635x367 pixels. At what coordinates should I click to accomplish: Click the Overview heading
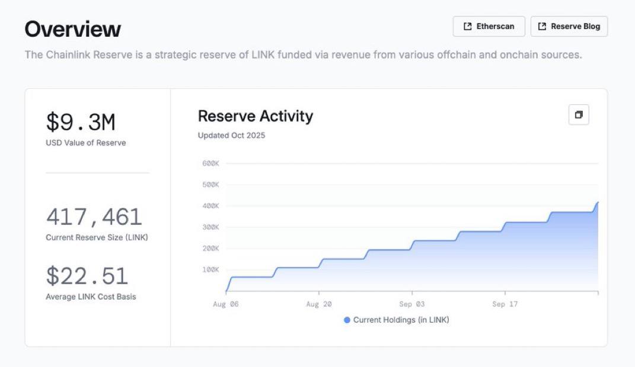(x=72, y=29)
